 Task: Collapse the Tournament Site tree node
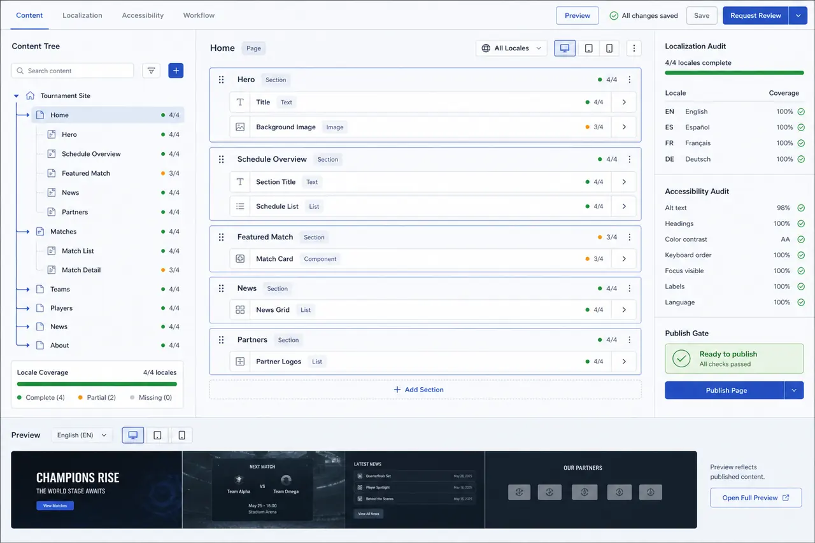pos(16,96)
